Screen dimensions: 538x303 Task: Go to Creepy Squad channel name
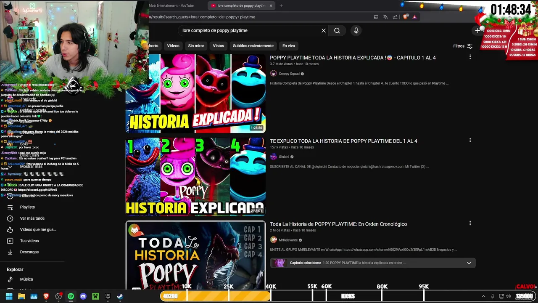click(x=289, y=74)
